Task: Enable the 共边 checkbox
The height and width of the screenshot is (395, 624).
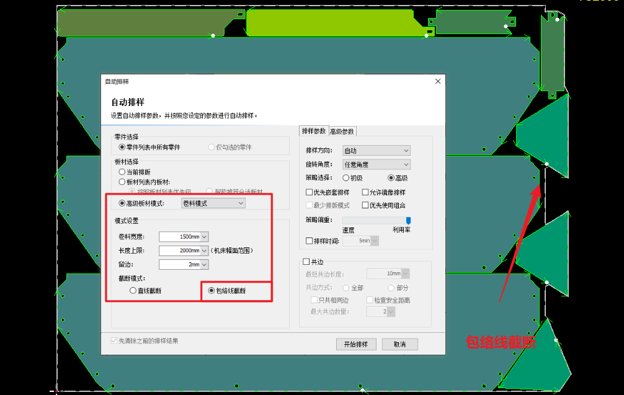Action: [x=306, y=262]
